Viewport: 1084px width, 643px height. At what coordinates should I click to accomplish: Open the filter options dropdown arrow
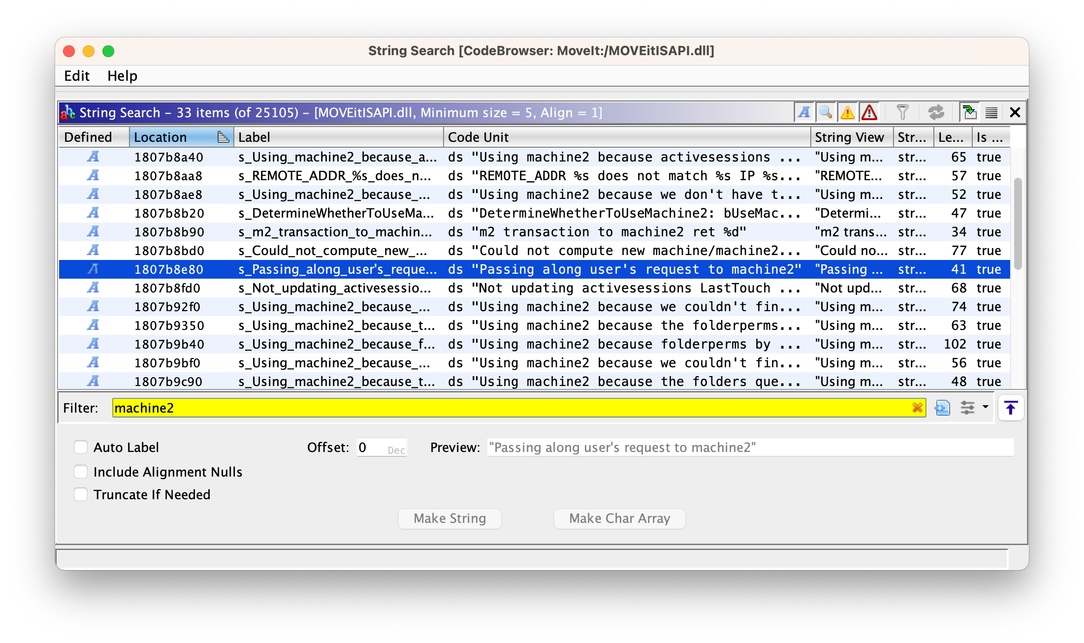tap(985, 407)
